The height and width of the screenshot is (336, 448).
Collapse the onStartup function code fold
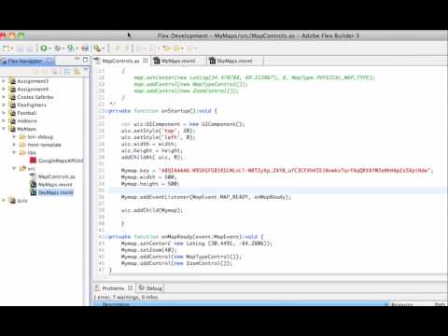[106, 111]
